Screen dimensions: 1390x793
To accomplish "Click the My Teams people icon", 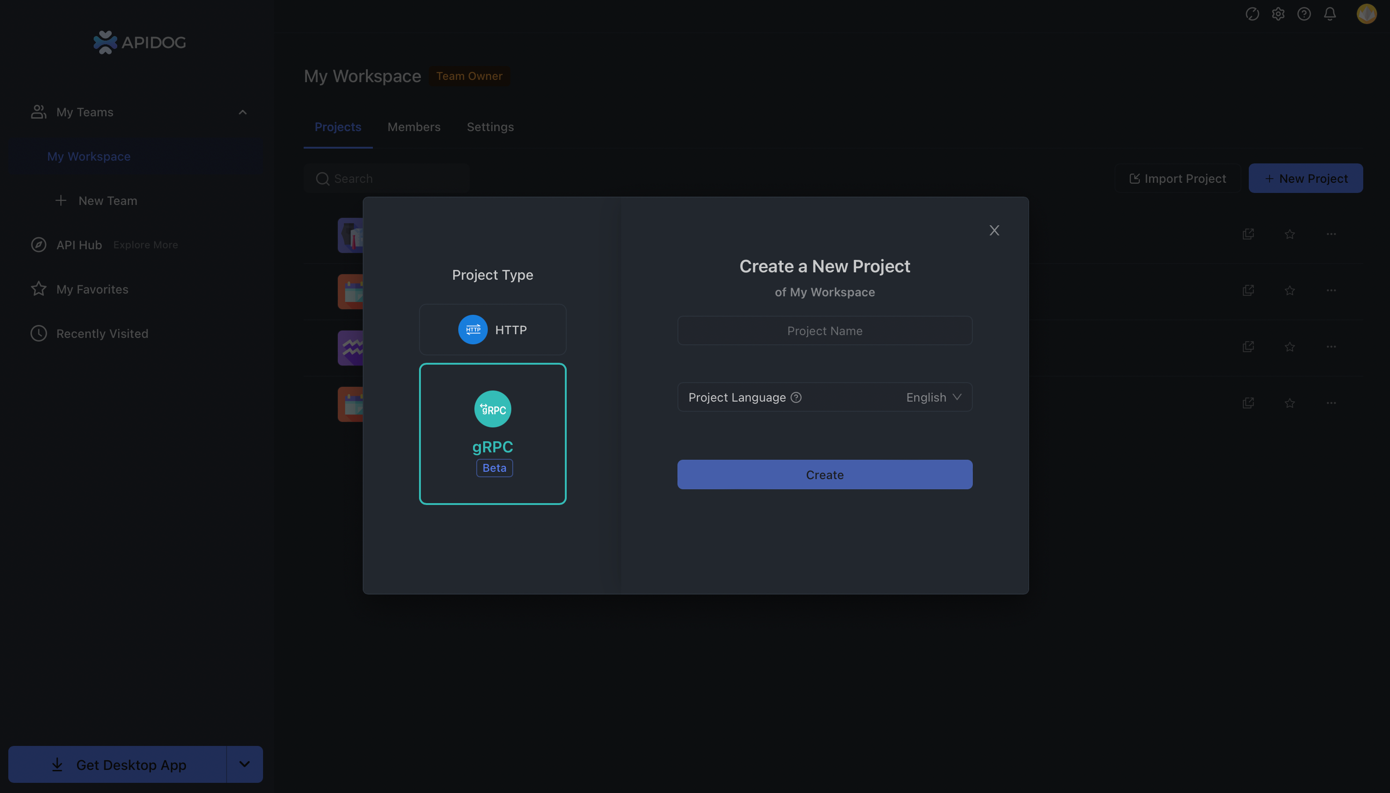I will tap(38, 112).
